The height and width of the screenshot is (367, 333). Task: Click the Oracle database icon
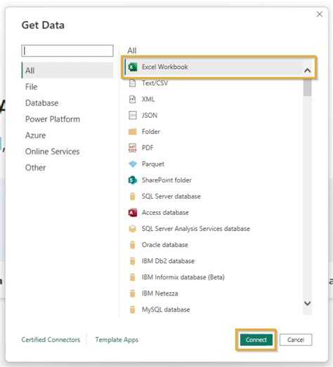click(132, 245)
